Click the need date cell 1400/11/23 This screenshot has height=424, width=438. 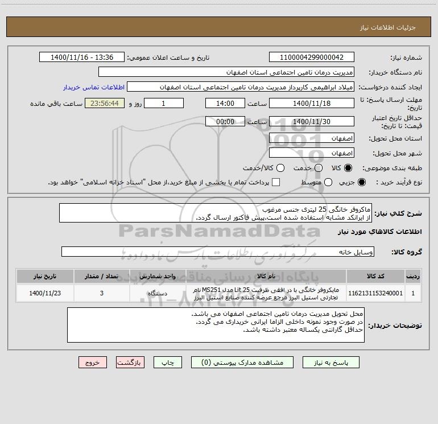pos(45,293)
